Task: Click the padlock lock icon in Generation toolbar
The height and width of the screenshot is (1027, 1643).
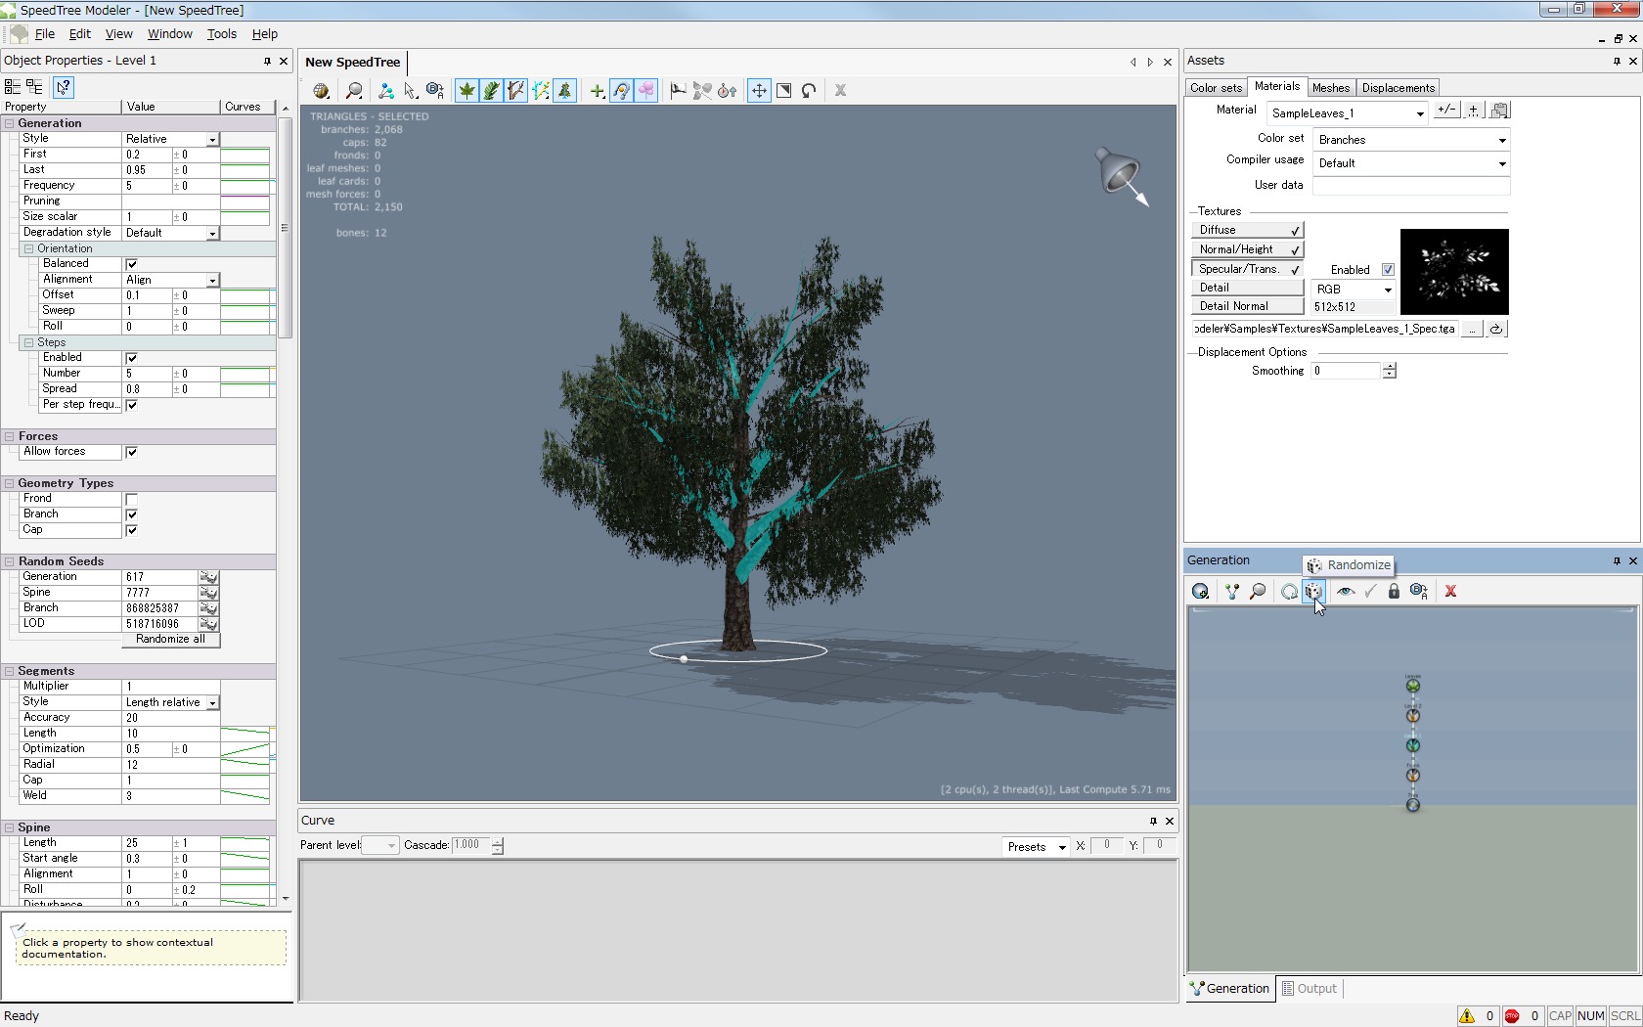Action: point(1394,591)
